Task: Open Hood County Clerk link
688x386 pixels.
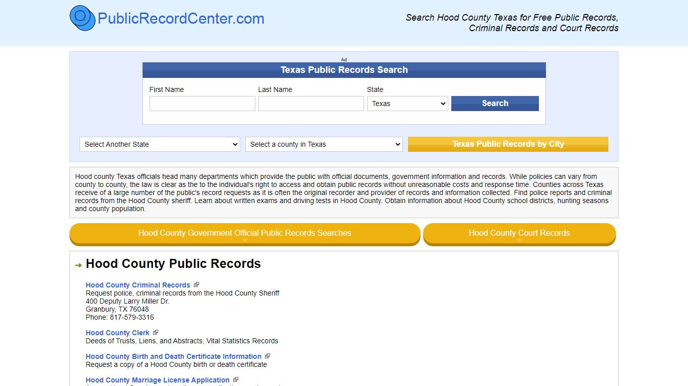Action: point(117,333)
